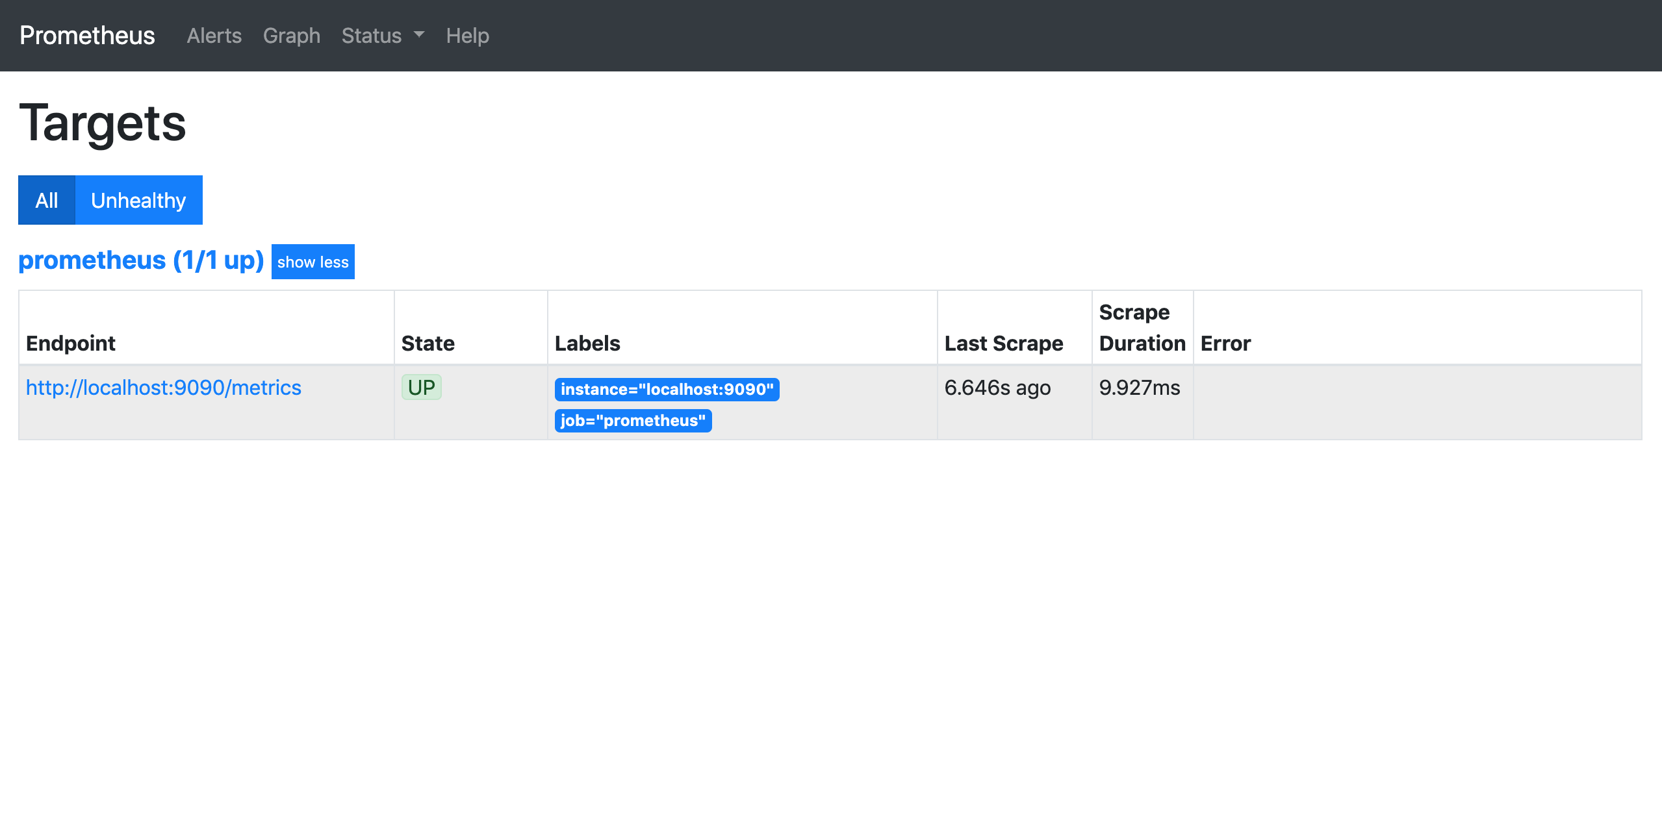Switch filter to Unhealthy targets
The height and width of the screenshot is (826, 1662).
coord(138,200)
